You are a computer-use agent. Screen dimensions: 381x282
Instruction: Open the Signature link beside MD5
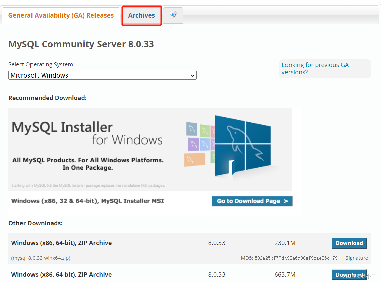point(357,258)
